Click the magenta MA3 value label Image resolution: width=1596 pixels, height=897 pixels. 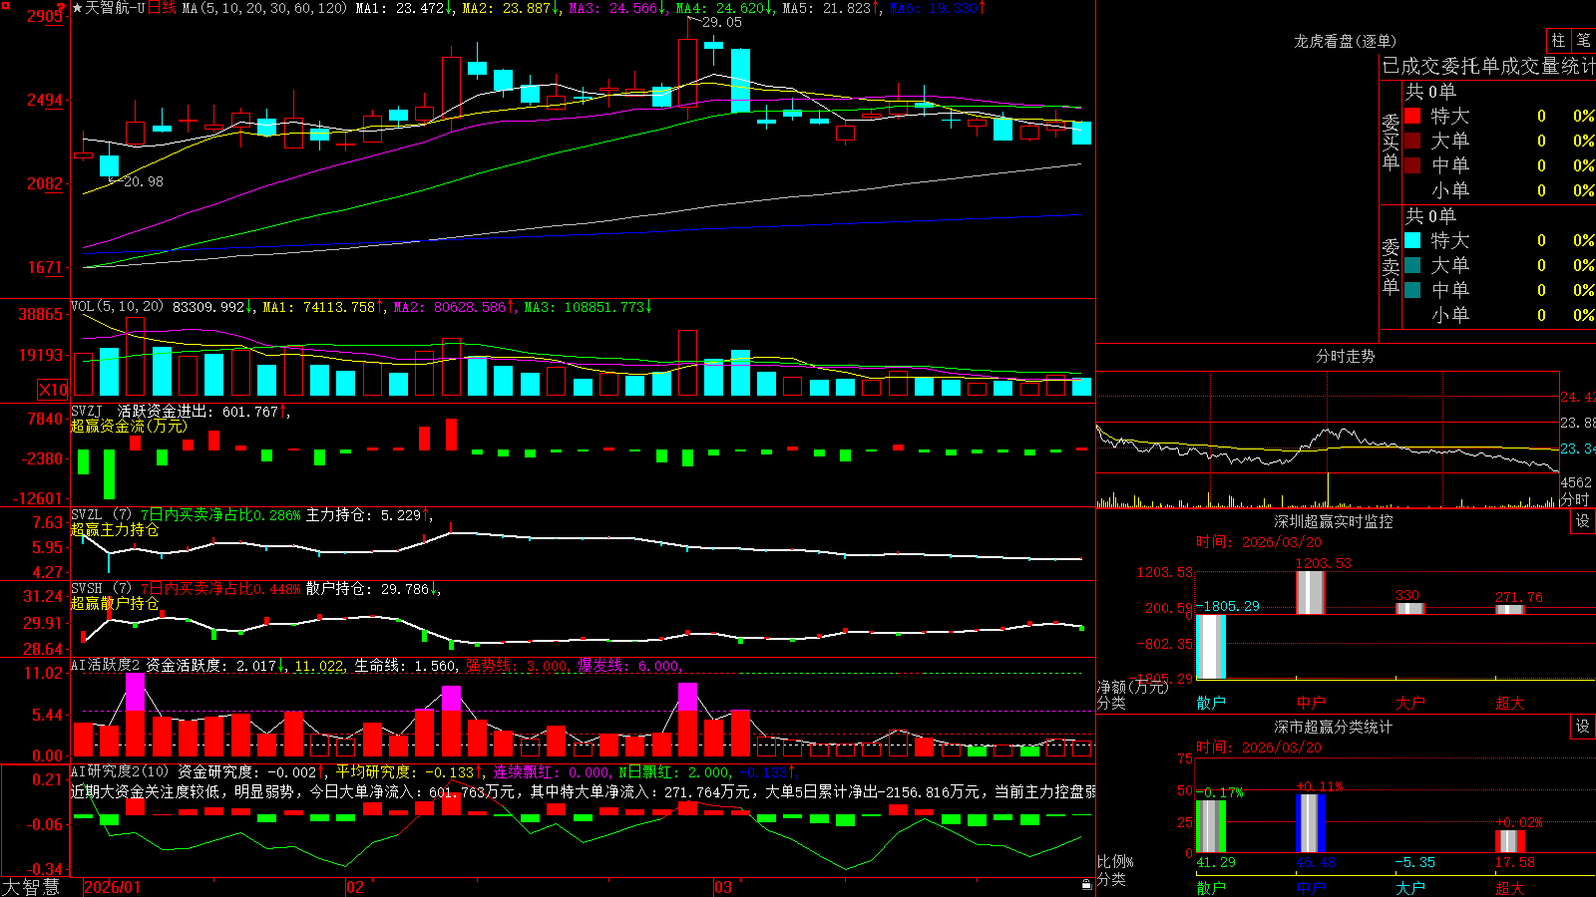616,8
